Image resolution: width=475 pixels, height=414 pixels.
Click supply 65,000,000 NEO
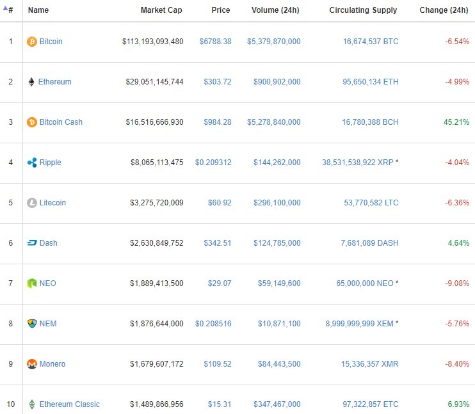click(x=365, y=283)
